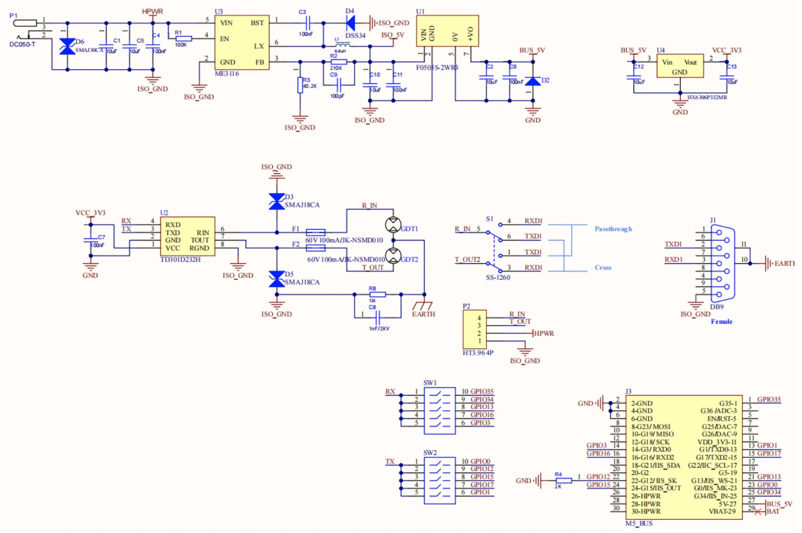Select the U4 HX6306P332MR regulator block
802x533 pixels.
pyautogui.click(x=680, y=66)
